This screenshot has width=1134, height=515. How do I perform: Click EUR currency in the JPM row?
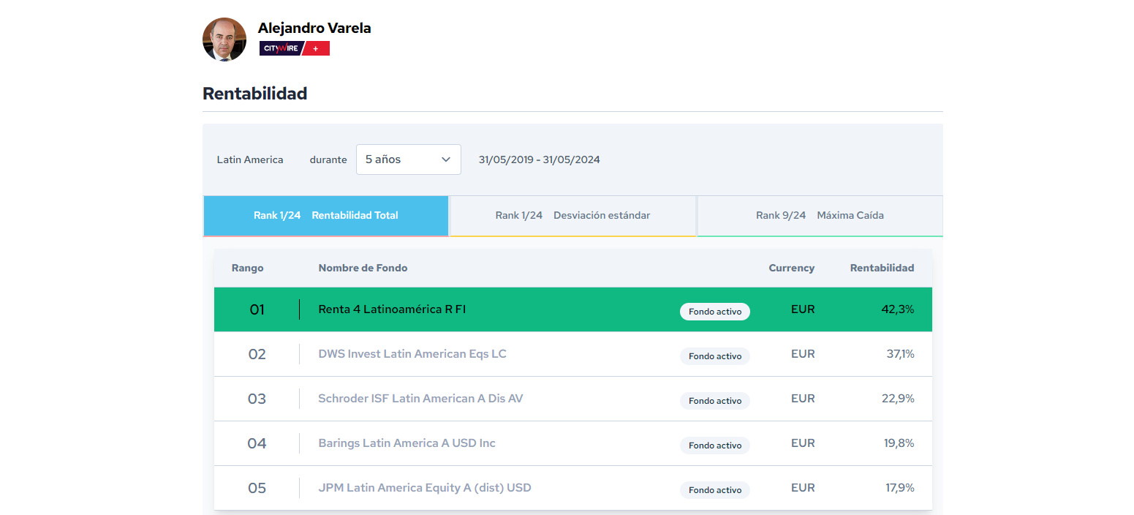(x=803, y=488)
